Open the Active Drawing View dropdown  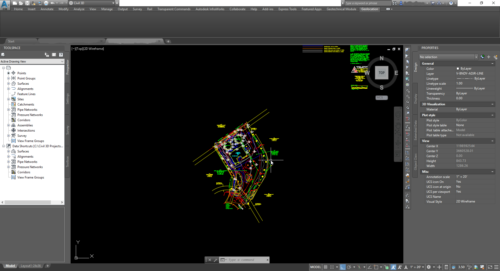(32, 61)
